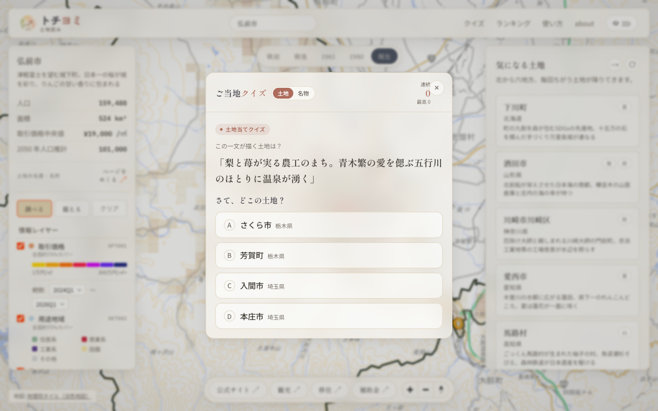Choose answer A さくら市
Viewport: 658px width, 411px height.
(x=329, y=225)
